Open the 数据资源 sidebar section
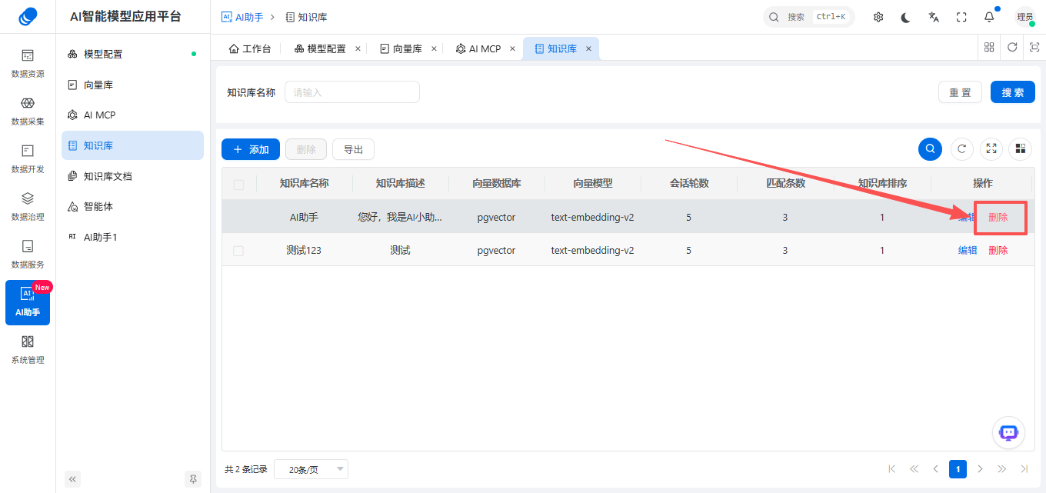The image size is (1046, 493). pyautogui.click(x=28, y=63)
